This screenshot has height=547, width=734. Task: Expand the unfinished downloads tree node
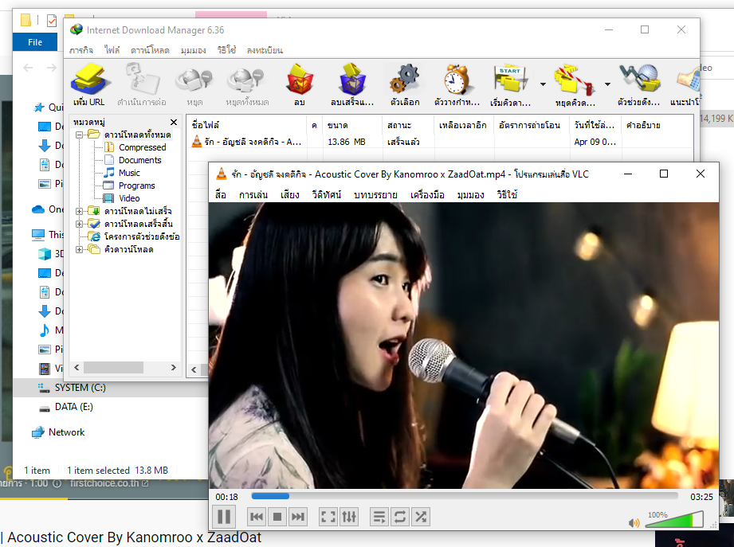coord(79,211)
